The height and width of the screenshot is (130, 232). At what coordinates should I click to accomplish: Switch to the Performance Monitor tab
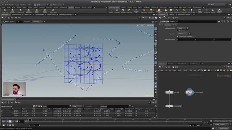pyautogui.click(x=184, y=14)
